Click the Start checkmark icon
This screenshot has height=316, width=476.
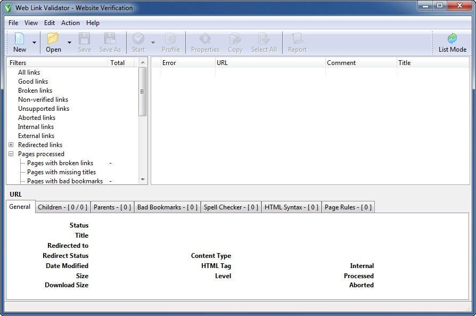138,38
